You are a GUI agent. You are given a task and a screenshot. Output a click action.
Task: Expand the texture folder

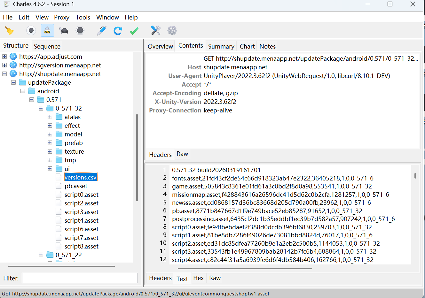coord(50,151)
